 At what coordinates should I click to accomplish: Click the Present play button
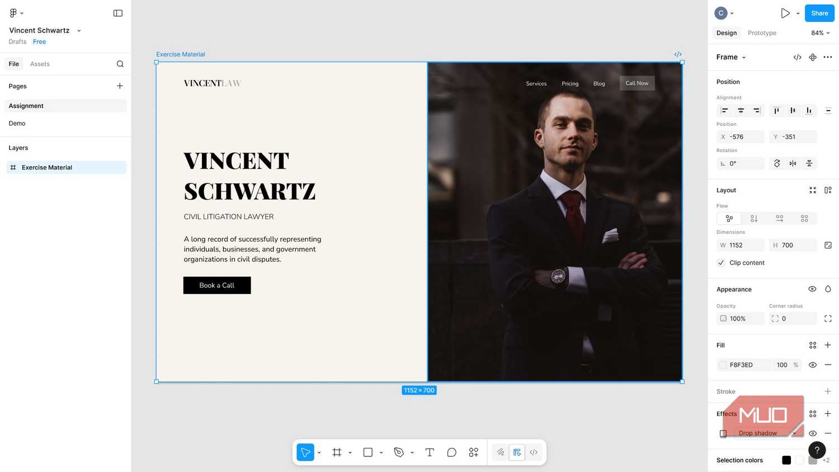tap(785, 13)
